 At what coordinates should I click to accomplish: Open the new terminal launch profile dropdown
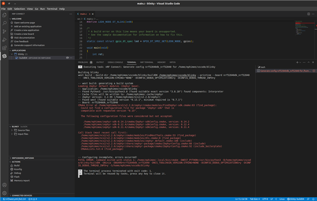300,62
